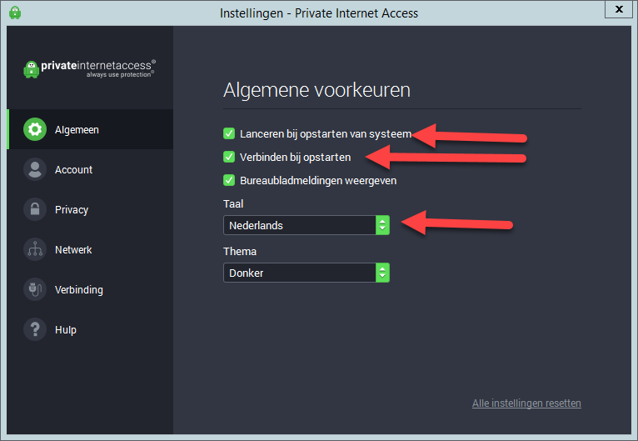
Task: Click the Privacy padlock icon
Action: pos(35,210)
